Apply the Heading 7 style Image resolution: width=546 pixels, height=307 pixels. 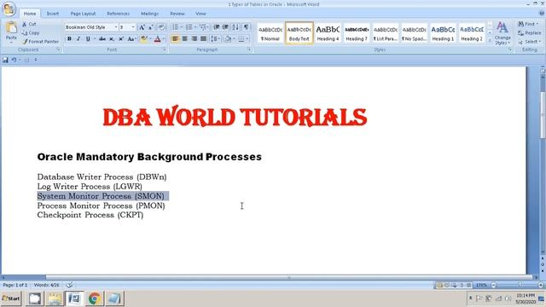pyautogui.click(x=357, y=33)
